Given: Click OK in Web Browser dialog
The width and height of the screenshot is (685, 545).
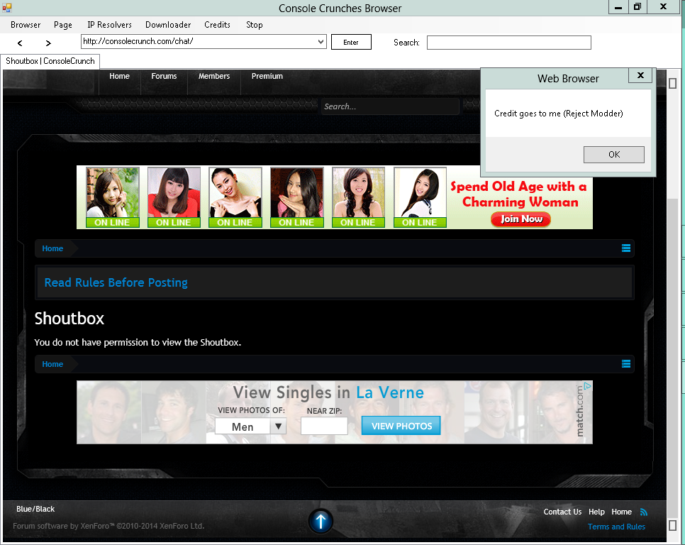Looking at the screenshot, I should (x=614, y=154).
